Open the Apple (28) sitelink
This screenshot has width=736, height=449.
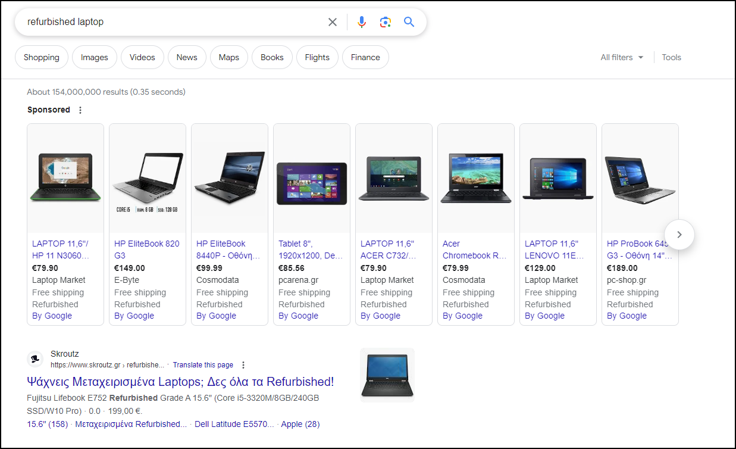point(300,425)
